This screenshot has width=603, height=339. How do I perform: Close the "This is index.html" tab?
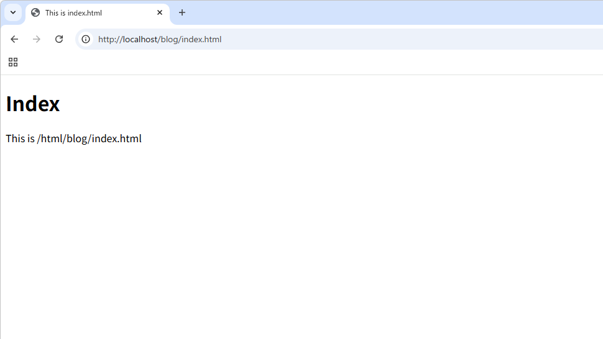coord(160,12)
